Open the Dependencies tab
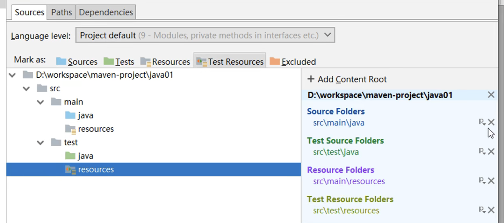 (106, 12)
